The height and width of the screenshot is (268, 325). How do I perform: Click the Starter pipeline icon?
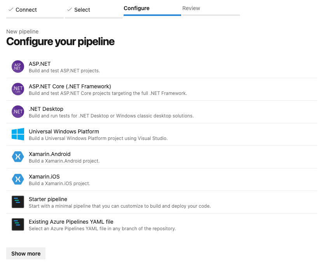point(17,202)
